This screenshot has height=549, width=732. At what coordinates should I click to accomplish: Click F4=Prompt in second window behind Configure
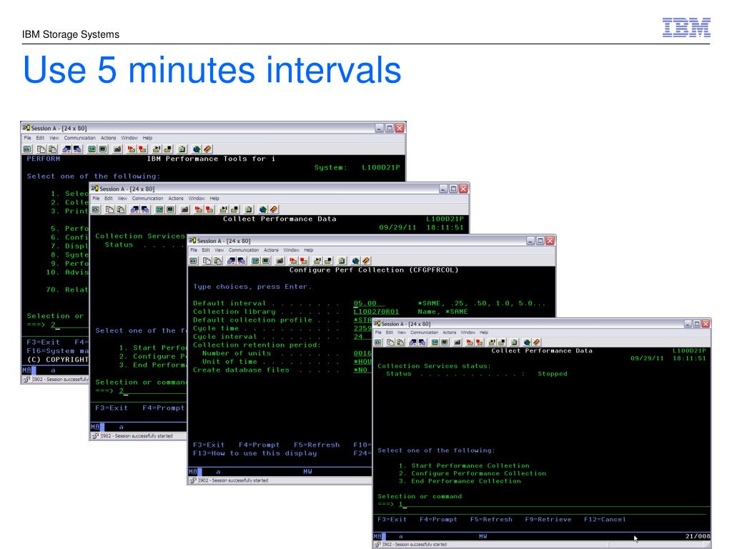pyautogui.click(x=164, y=407)
